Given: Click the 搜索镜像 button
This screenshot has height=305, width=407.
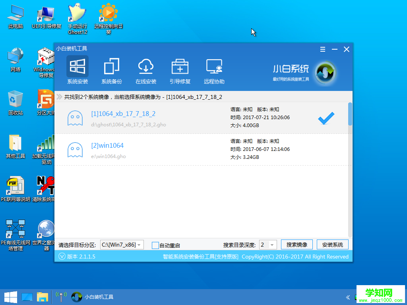Looking at the screenshot, I should (x=297, y=245).
